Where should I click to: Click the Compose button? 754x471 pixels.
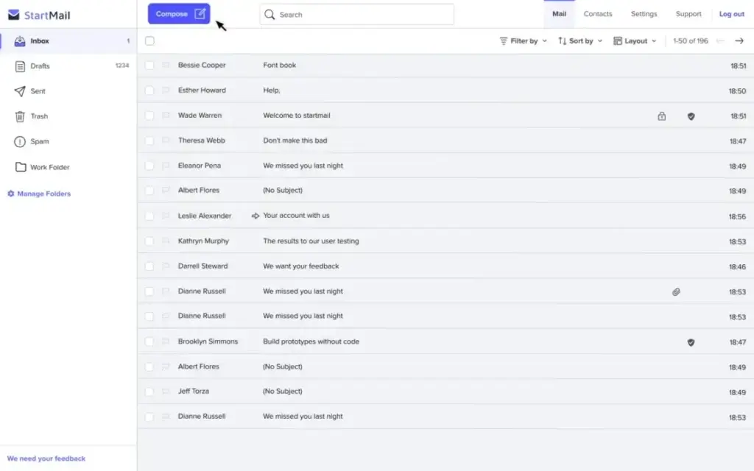[x=178, y=13]
